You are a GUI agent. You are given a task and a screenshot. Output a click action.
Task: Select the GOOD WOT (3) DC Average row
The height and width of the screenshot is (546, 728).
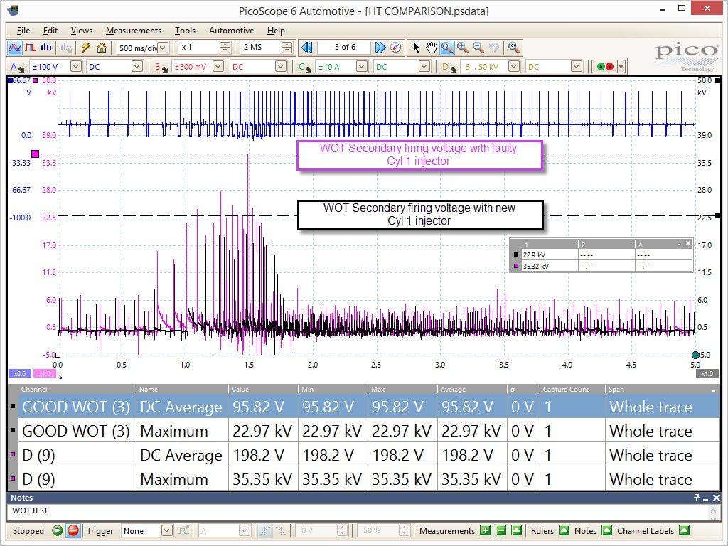(x=363, y=407)
